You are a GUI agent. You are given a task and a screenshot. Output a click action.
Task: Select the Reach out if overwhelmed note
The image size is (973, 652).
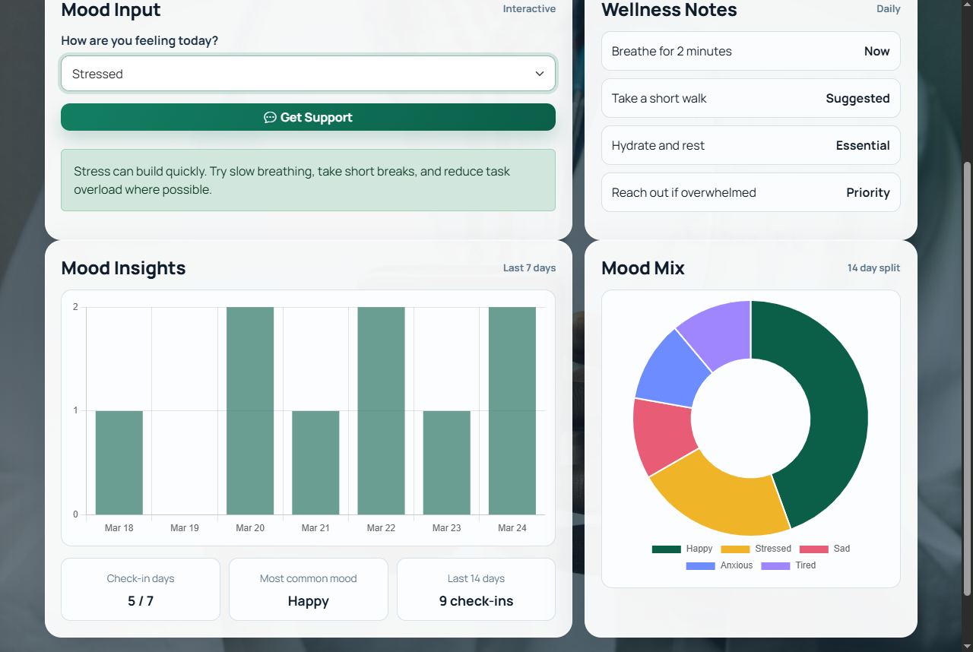coord(751,192)
